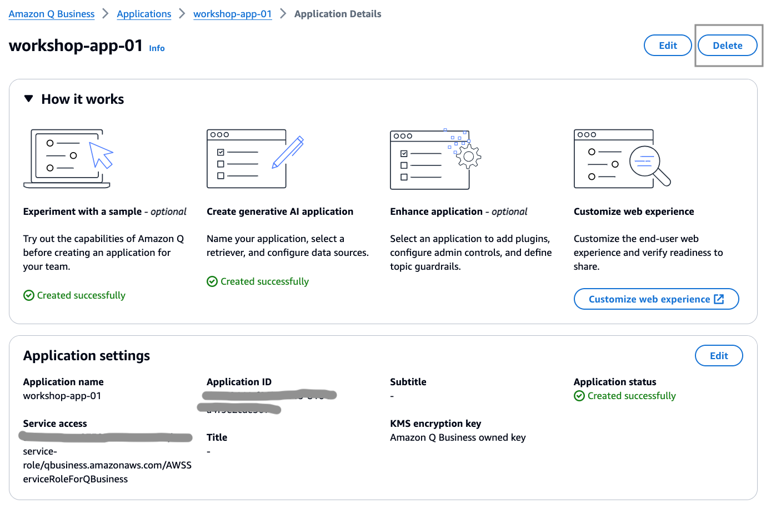The height and width of the screenshot is (509, 766).
Task: Click the KMS encryption key label
Action: pos(435,424)
